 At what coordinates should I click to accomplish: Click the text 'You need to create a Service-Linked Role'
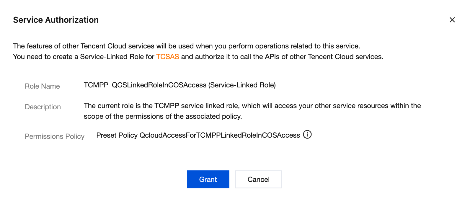click(84, 57)
